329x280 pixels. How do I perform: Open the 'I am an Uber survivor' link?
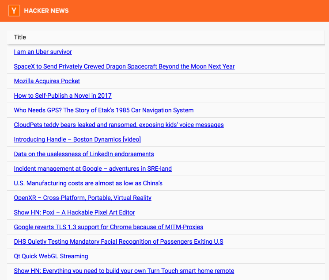point(43,52)
